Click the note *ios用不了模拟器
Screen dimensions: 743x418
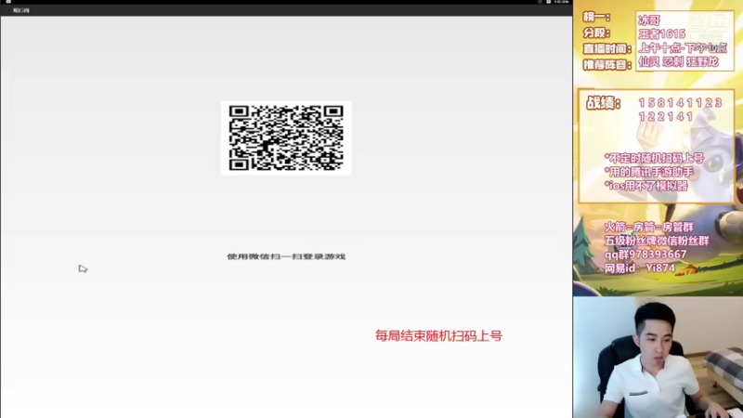click(645, 186)
